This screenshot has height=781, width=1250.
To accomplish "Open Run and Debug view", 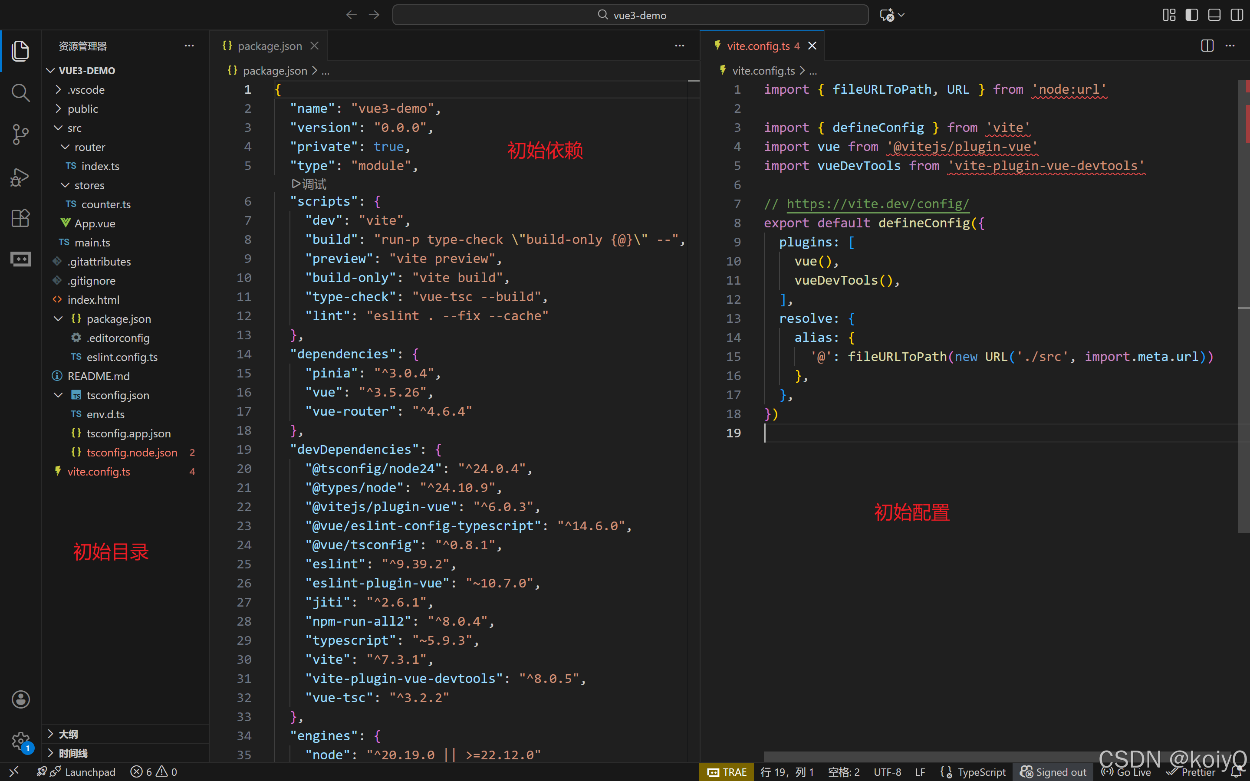I will pos(20,177).
